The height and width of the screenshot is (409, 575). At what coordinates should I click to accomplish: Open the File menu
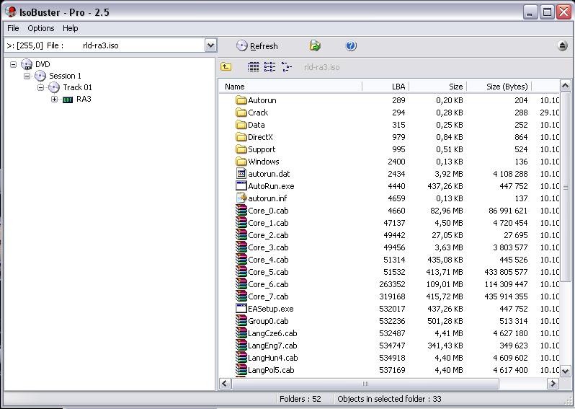(x=13, y=28)
